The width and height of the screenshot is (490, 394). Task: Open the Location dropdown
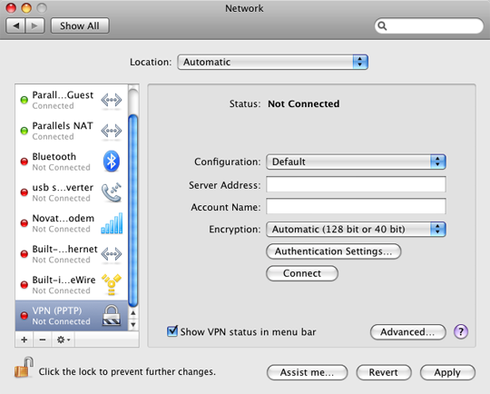pyautogui.click(x=272, y=62)
